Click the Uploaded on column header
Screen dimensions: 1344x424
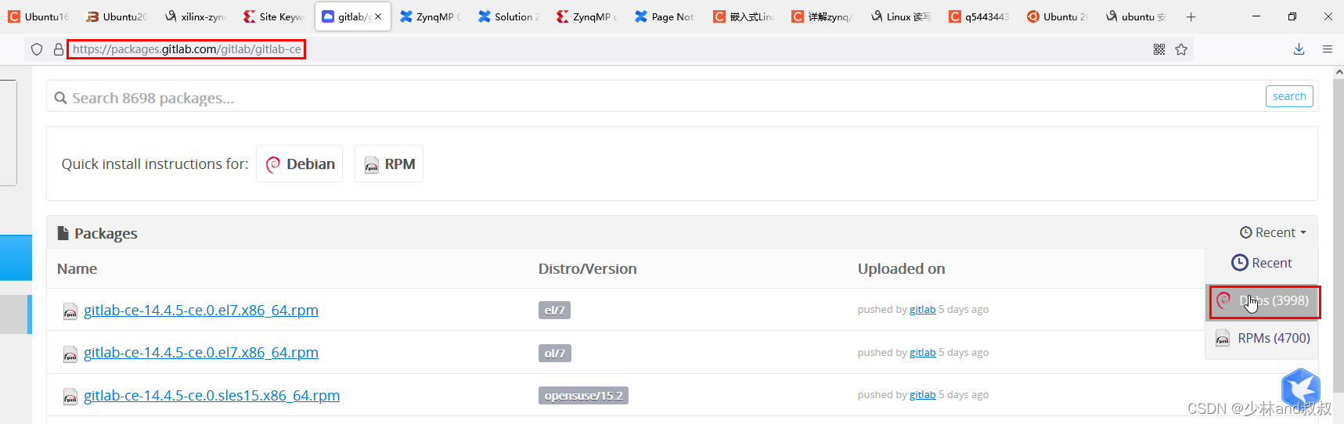click(x=901, y=268)
